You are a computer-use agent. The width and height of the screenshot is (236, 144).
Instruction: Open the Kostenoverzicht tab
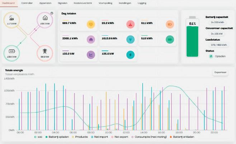click(x=83, y=3)
